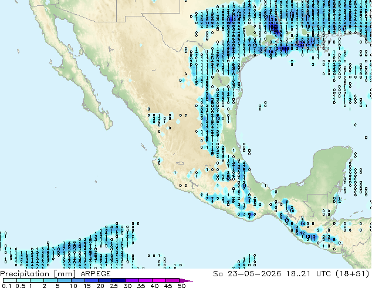Click the 20–25 mm legend swatch
The image size is (372, 288).
[104, 280]
